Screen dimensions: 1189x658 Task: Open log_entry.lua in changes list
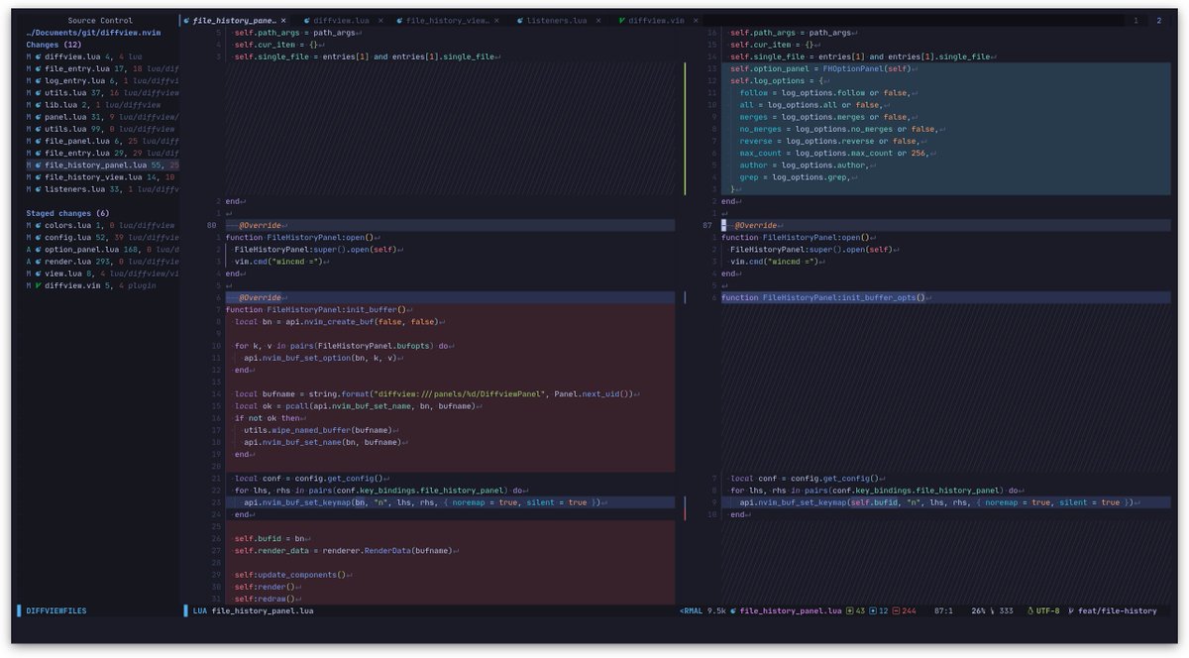pyautogui.click(x=102, y=80)
